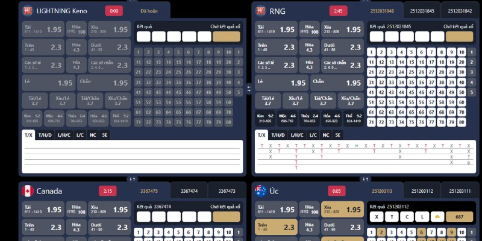
Task: Click the Australia flag icon beside Úc
Action: point(261,191)
